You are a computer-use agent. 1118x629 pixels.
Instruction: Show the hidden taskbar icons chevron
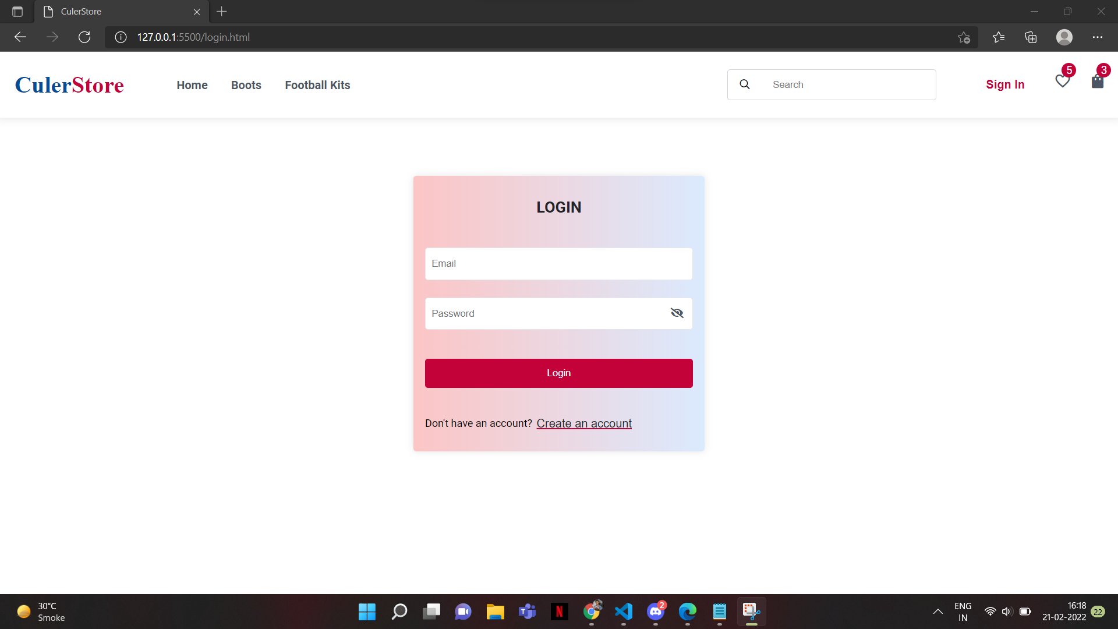938,612
